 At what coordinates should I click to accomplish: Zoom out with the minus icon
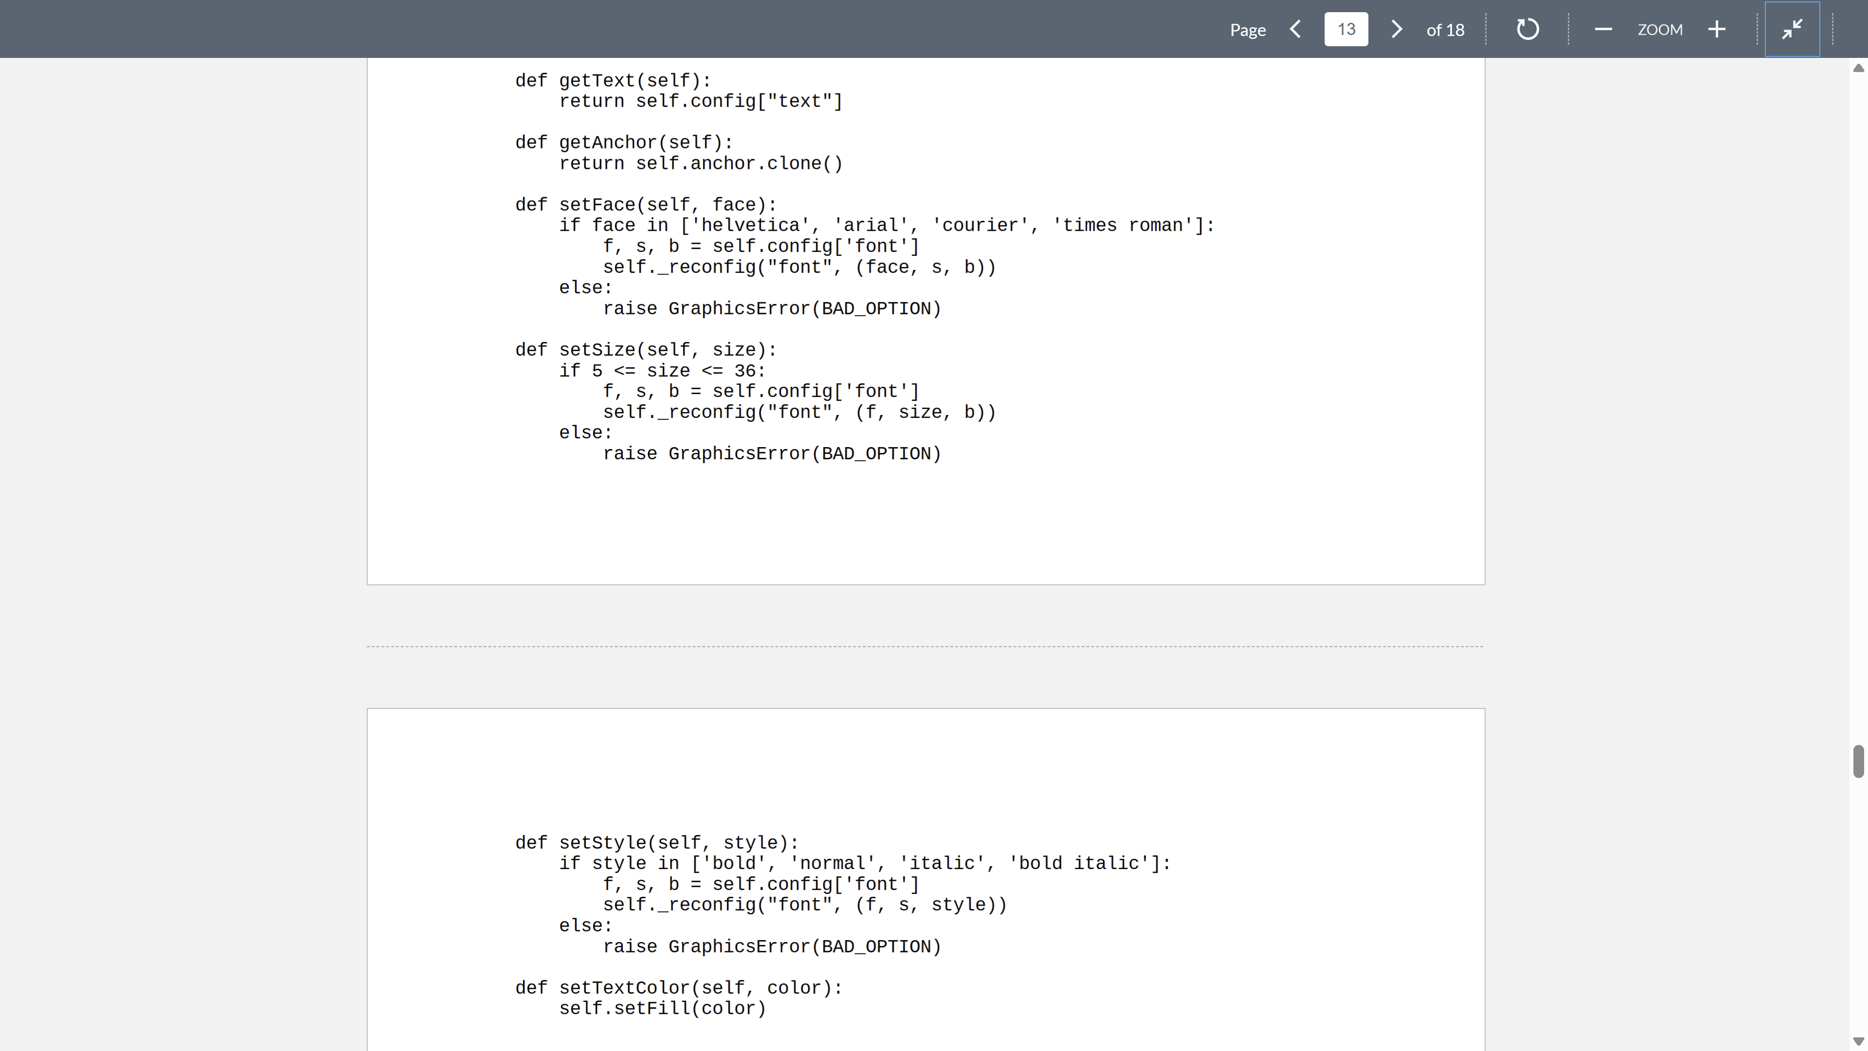pyautogui.click(x=1603, y=29)
